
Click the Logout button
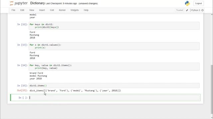pyautogui.click(x=198, y=3)
